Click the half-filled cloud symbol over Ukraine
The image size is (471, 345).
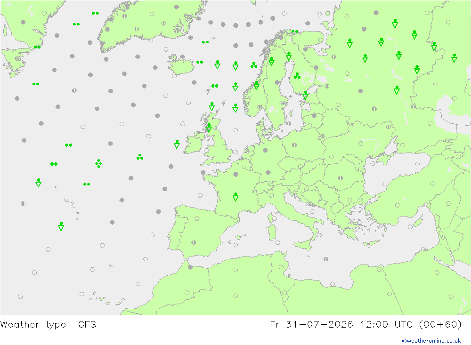coord(388,127)
